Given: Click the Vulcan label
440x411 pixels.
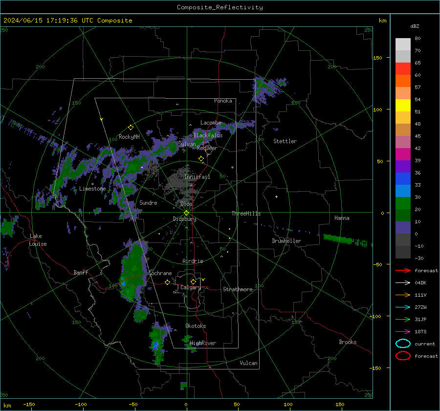Looking at the screenshot, I should [248, 363].
